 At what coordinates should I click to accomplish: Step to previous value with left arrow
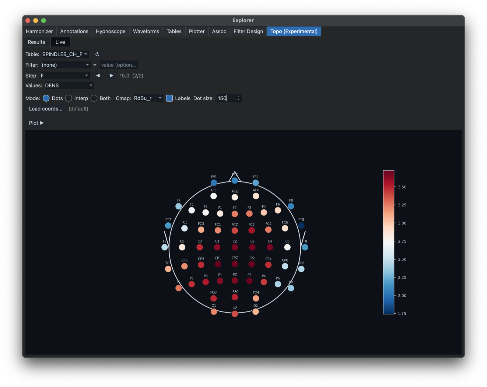pyautogui.click(x=98, y=75)
